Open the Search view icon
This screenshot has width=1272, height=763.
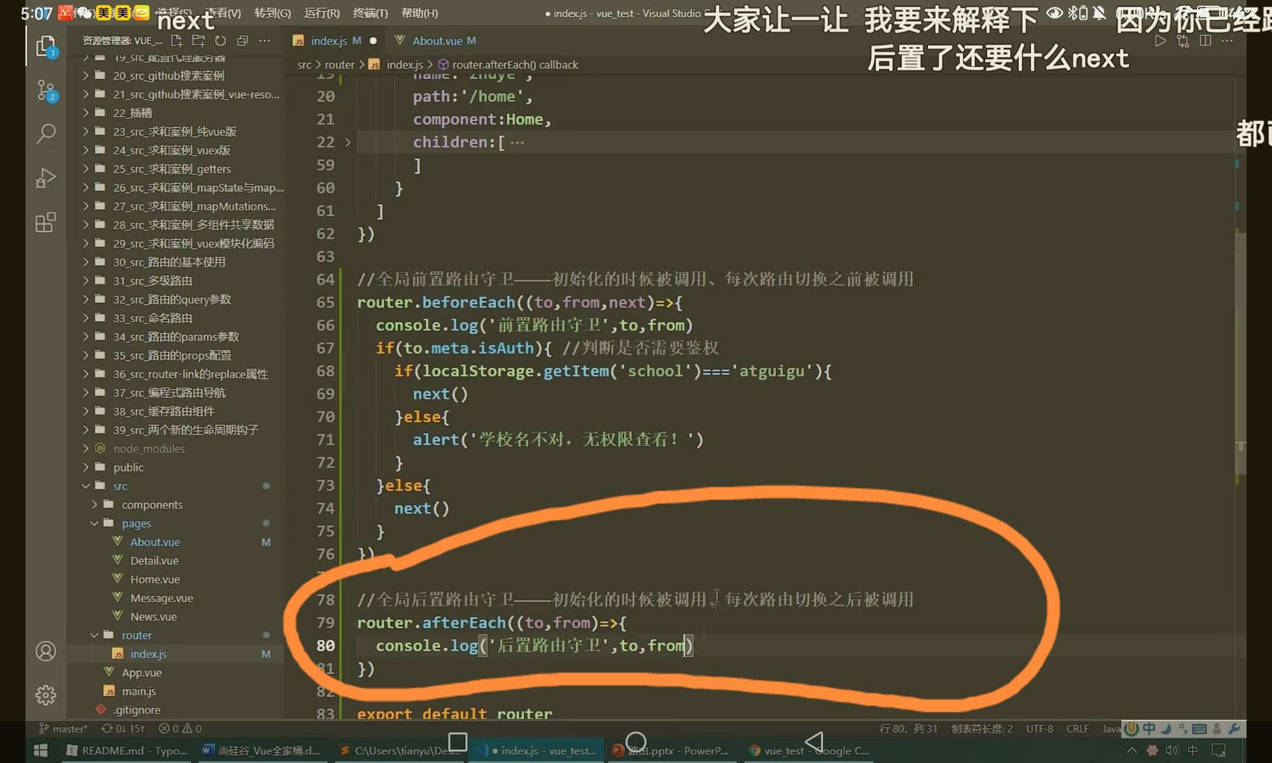coord(46,134)
